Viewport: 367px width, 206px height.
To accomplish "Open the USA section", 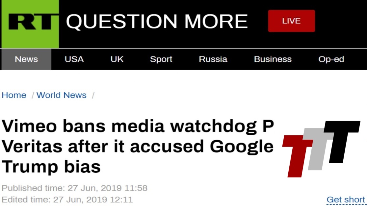I will click(74, 59).
